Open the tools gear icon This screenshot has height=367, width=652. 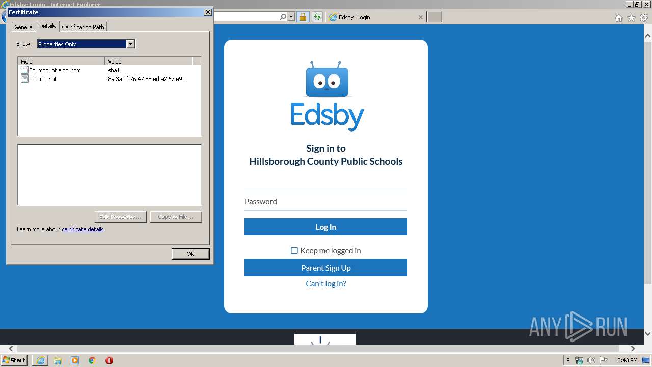coord(644,18)
